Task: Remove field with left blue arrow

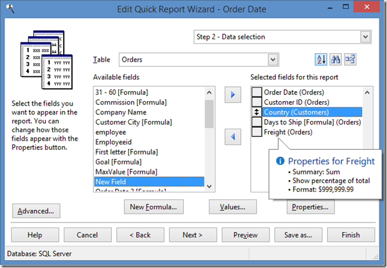Action: (x=233, y=137)
